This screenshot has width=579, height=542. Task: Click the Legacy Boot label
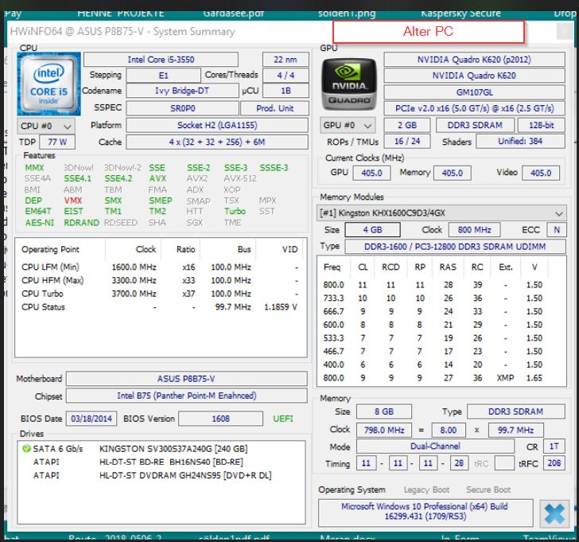(x=426, y=489)
